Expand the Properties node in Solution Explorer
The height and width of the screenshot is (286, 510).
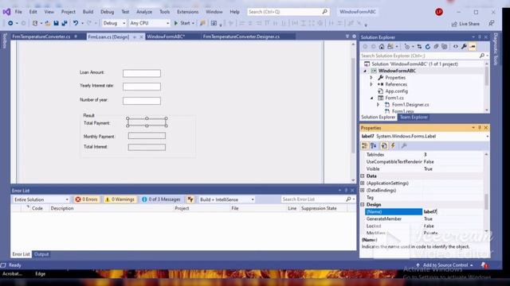(371, 78)
